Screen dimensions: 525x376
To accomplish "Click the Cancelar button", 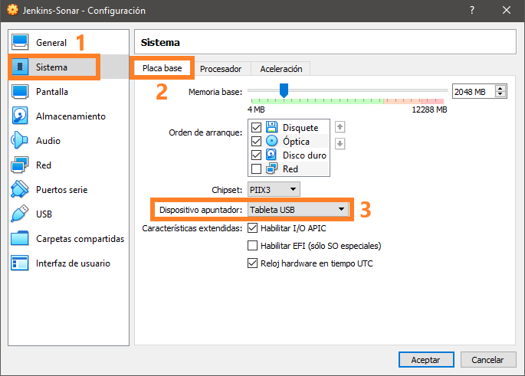I will click(487, 359).
